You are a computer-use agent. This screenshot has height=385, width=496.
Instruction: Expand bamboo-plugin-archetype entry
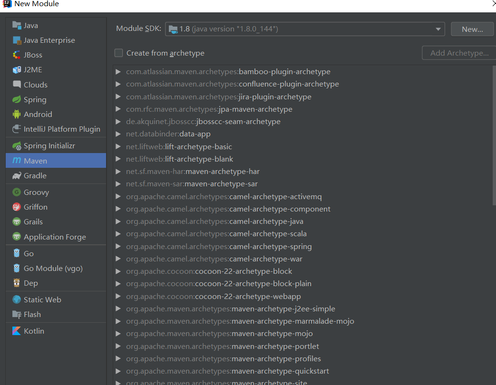click(x=118, y=72)
